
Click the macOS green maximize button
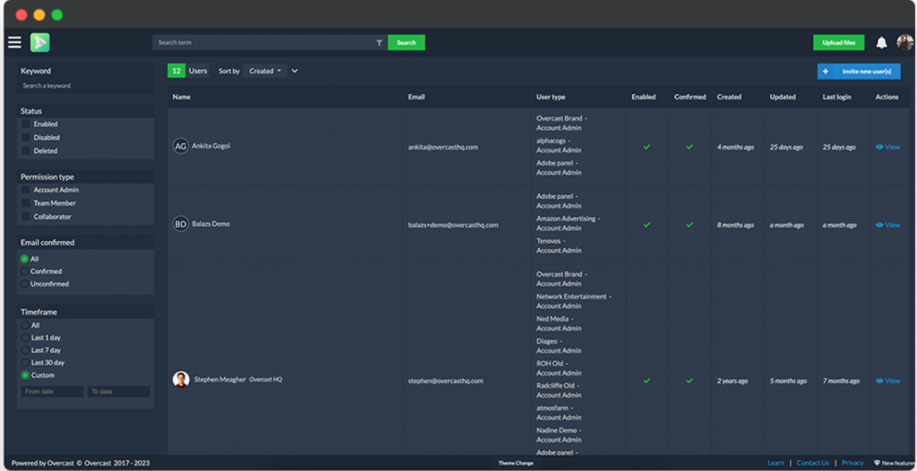pos(56,15)
